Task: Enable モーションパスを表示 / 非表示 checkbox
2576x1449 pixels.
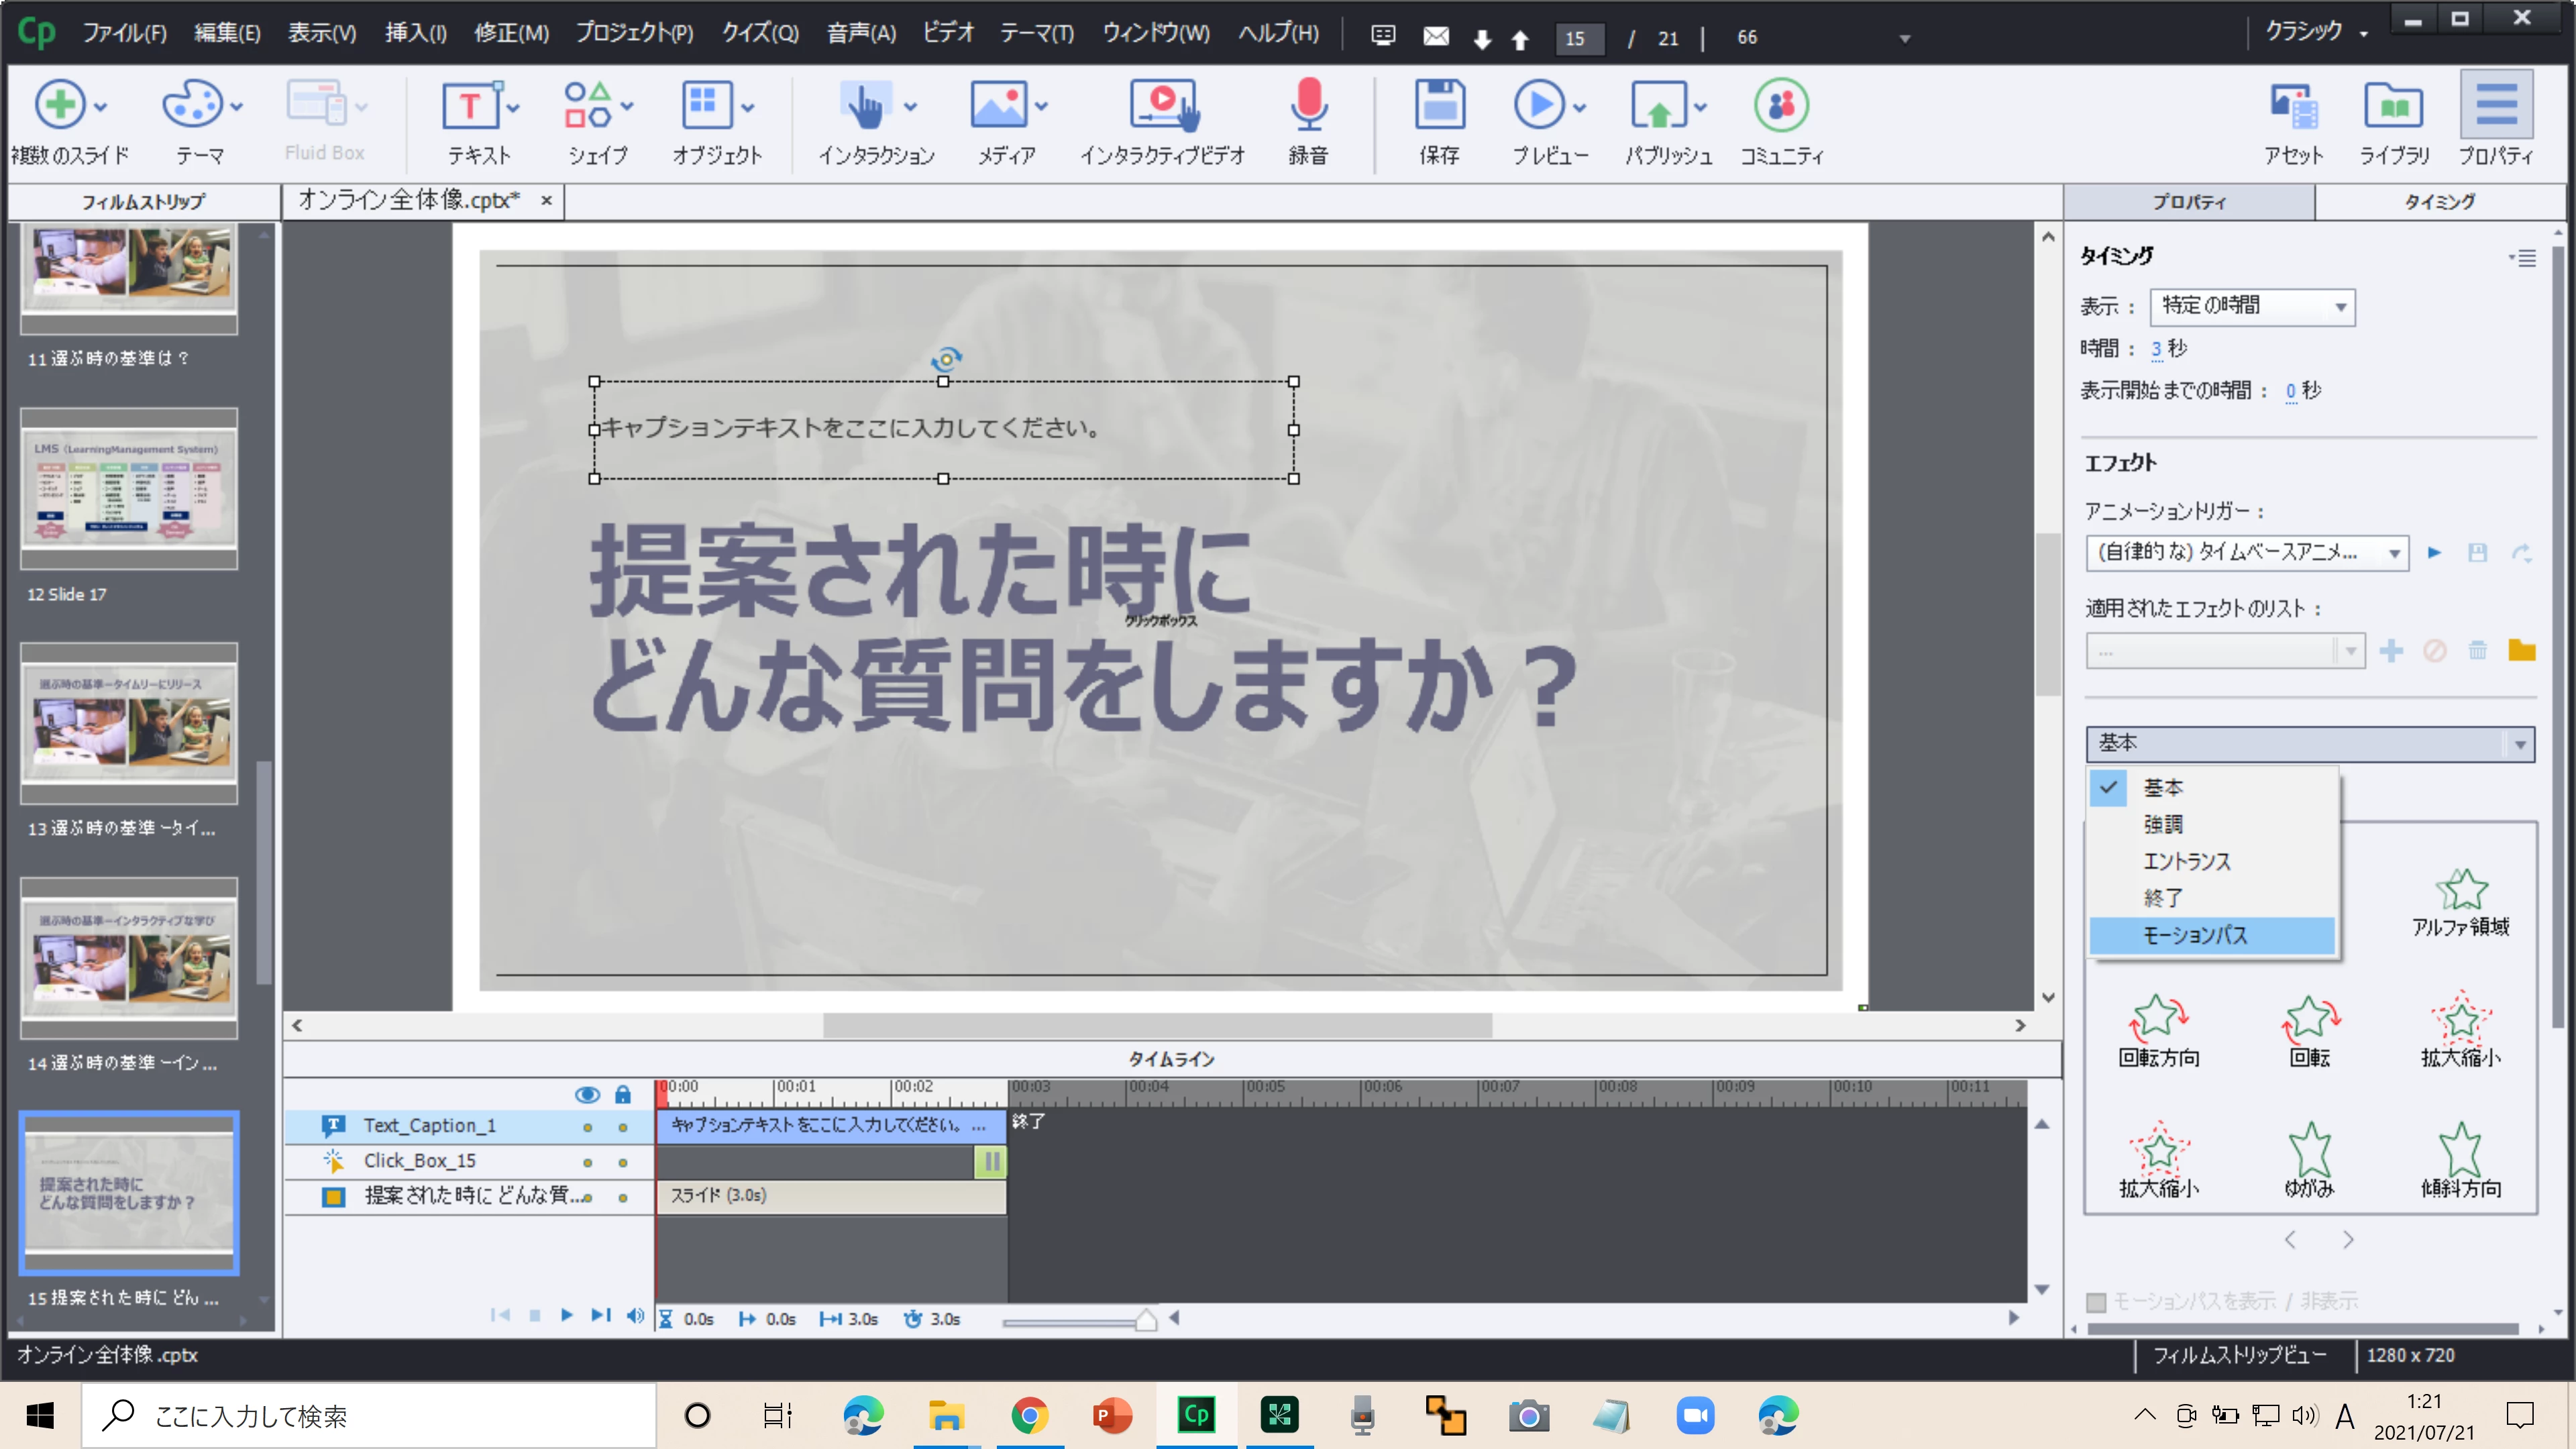Action: pos(2097,1302)
